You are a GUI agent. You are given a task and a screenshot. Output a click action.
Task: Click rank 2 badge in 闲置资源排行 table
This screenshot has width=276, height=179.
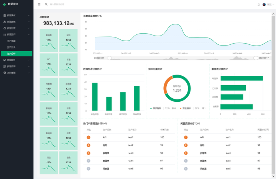click(x=186, y=145)
